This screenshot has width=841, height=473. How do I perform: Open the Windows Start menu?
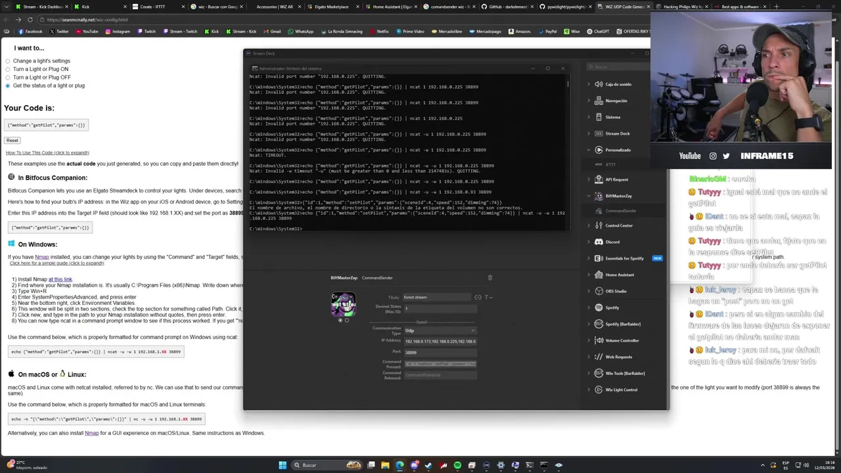point(283,465)
